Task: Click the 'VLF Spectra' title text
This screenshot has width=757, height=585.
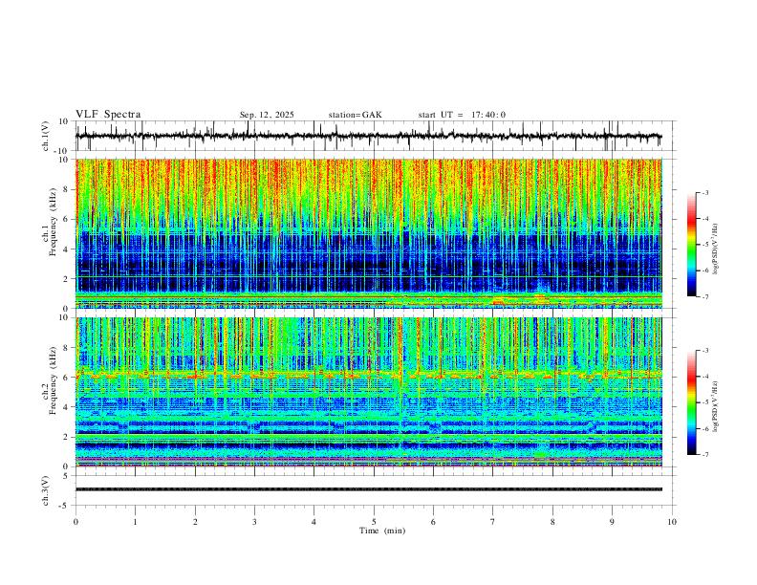Action: coord(108,115)
